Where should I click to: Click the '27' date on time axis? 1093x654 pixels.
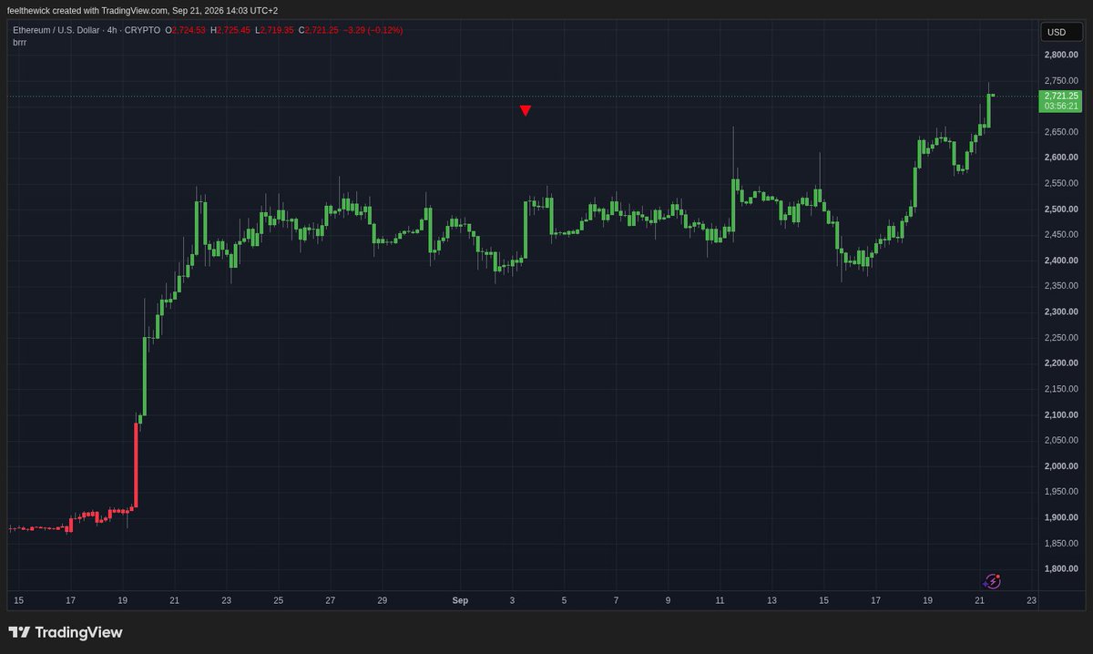coord(331,600)
